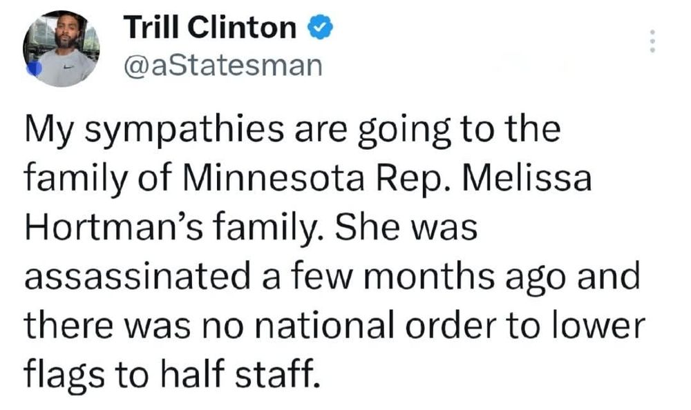This screenshot has width=691, height=410.
Task: Open the @aStatesman handle link
Action: (x=223, y=66)
